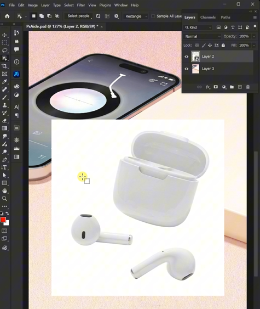Swap foreground and background colors
260x309 pixels.
point(7,214)
